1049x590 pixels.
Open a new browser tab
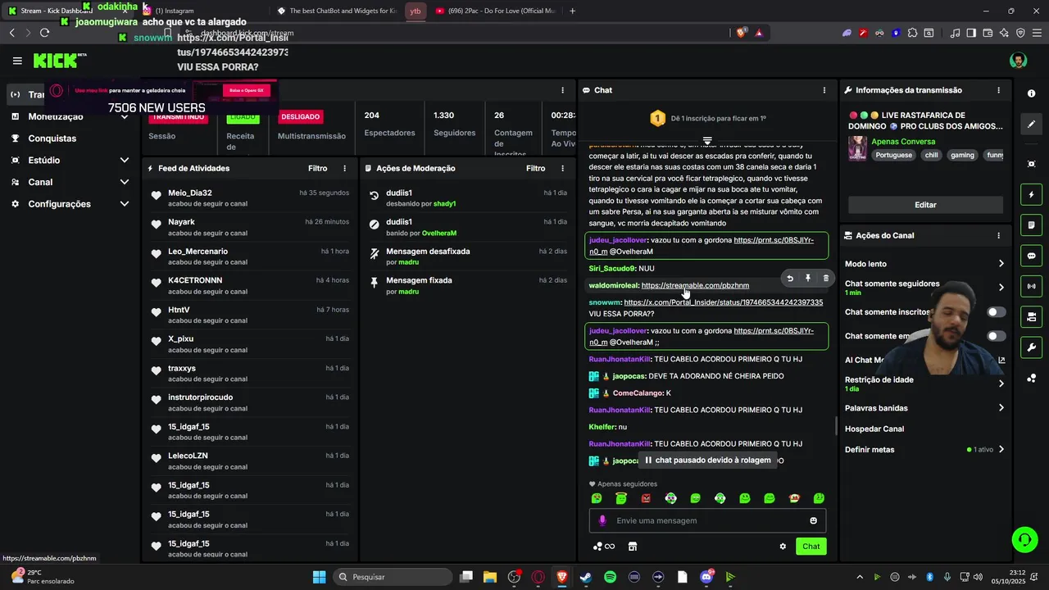572,11
